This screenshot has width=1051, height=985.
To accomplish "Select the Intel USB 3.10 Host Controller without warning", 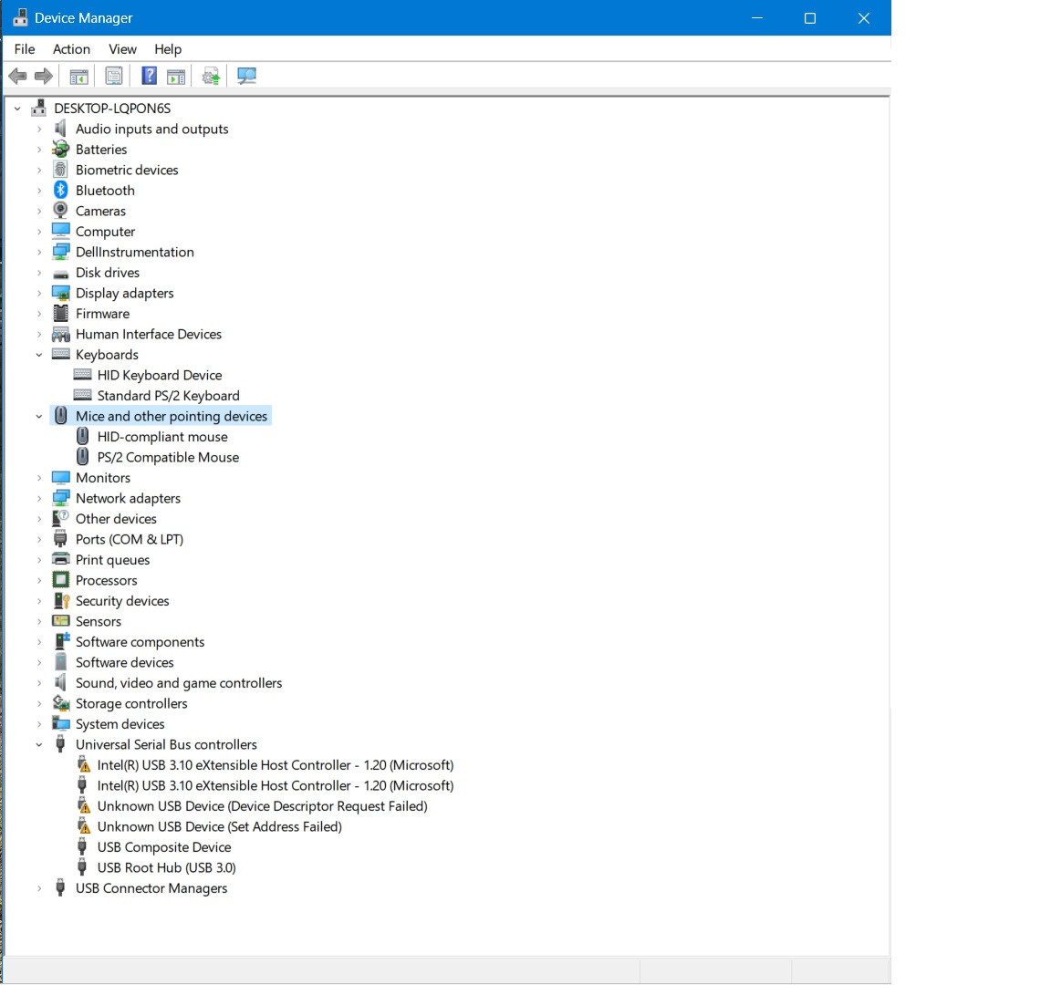I will (x=276, y=785).
